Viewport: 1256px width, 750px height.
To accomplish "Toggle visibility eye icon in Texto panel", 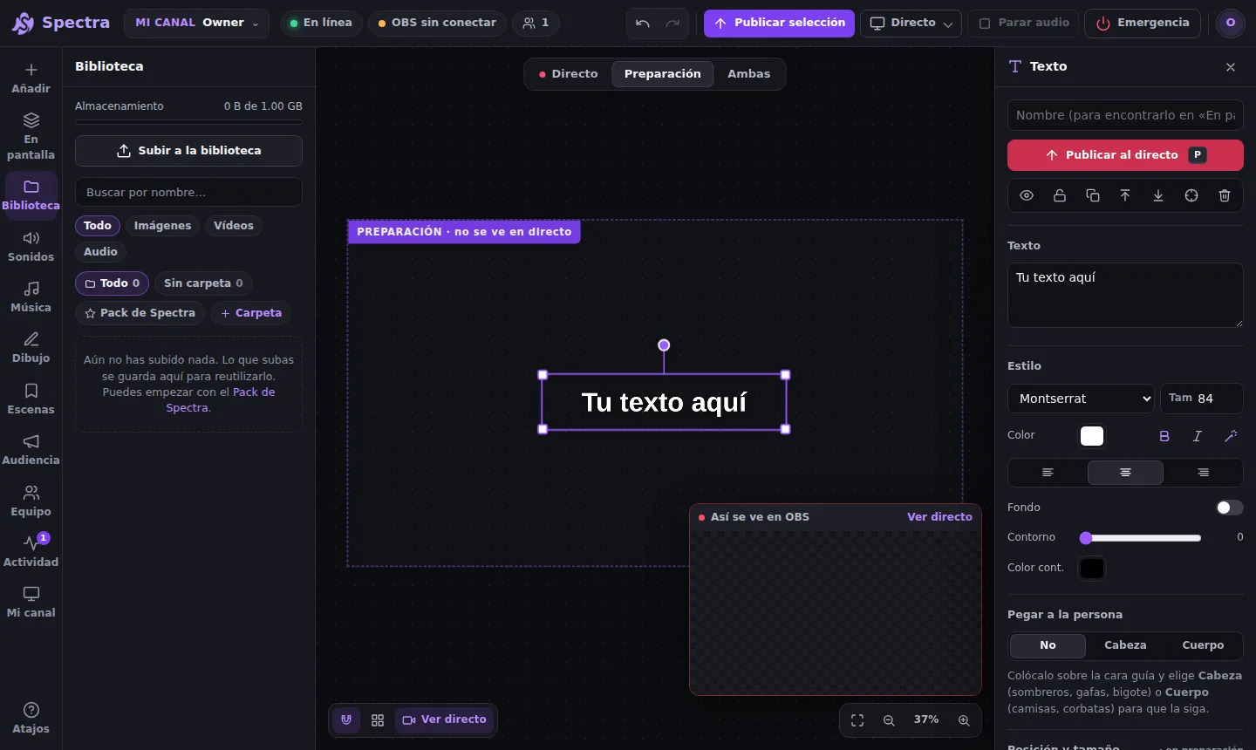I will (1027, 195).
